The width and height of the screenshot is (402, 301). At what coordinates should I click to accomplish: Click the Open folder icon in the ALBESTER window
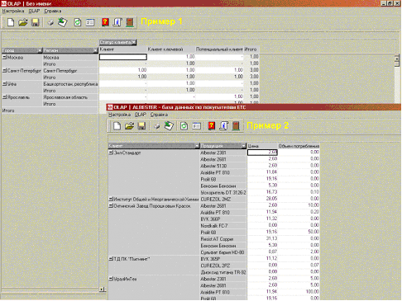point(129,126)
